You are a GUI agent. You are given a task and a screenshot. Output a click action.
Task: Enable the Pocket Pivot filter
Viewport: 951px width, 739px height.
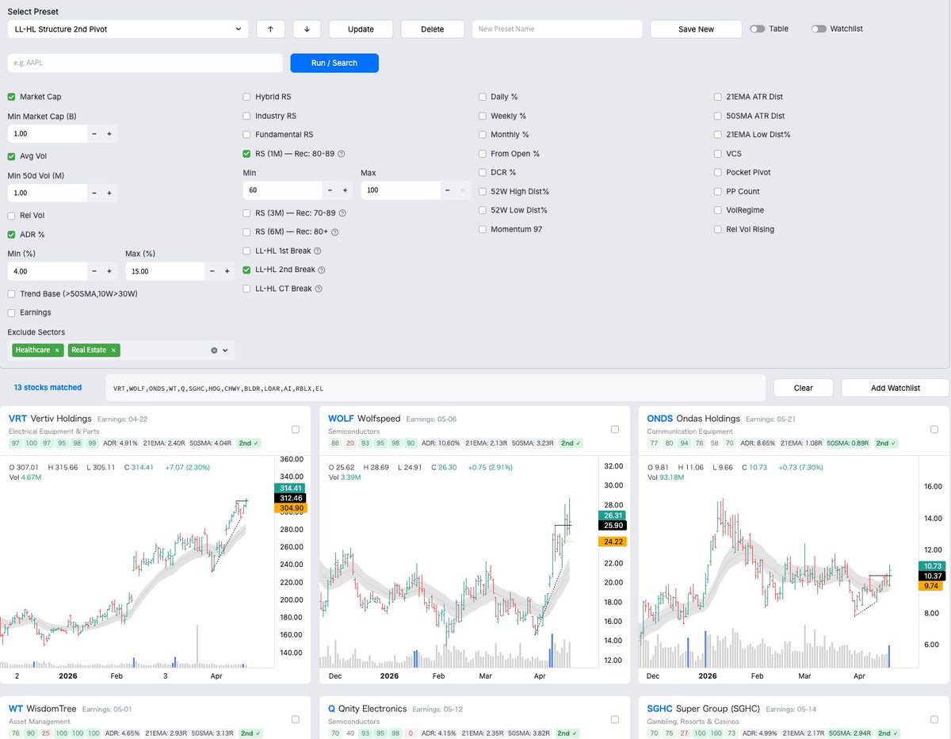(x=719, y=172)
